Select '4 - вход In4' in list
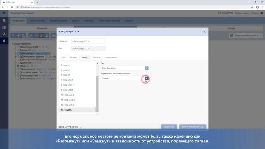The image size is (265, 149). click(x=77, y=65)
